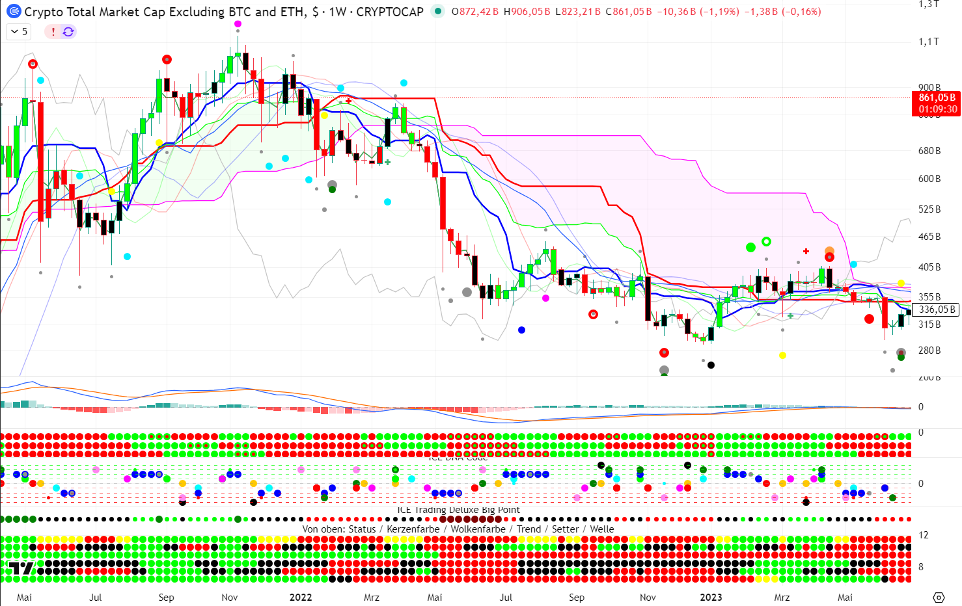Click the large green ring marker on the chart
This screenshot has width=962, height=606.
click(x=766, y=242)
